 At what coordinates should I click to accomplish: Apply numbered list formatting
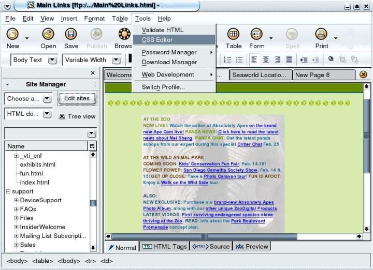coord(227,60)
